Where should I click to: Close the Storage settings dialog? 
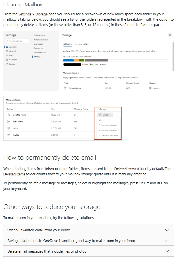(170, 35)
